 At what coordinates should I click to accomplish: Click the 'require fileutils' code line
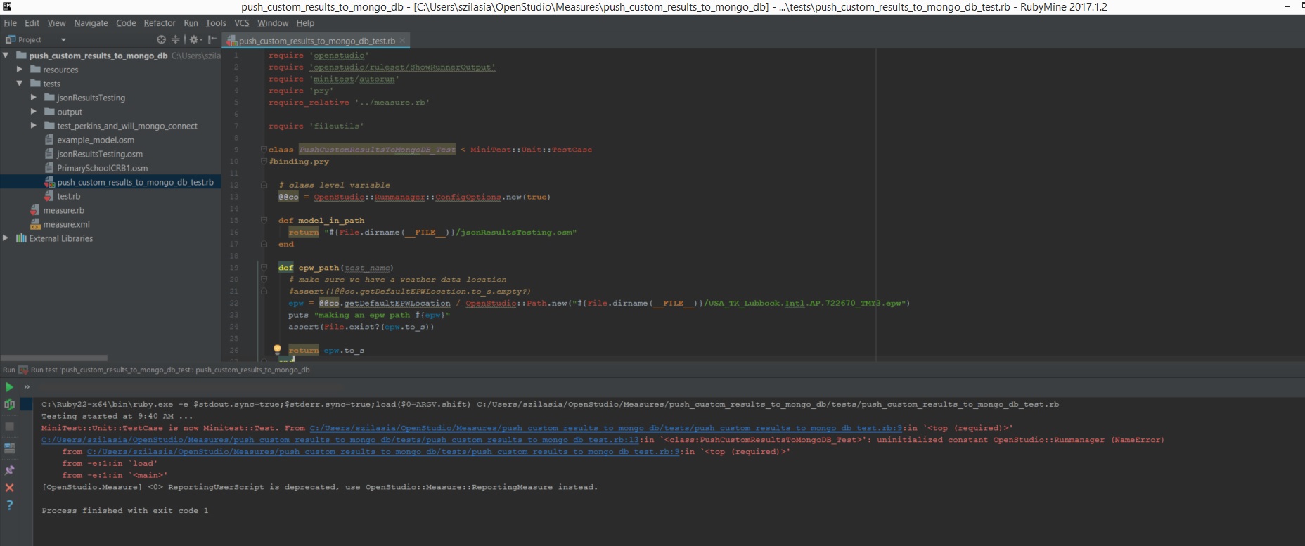[x=316, y=126]
